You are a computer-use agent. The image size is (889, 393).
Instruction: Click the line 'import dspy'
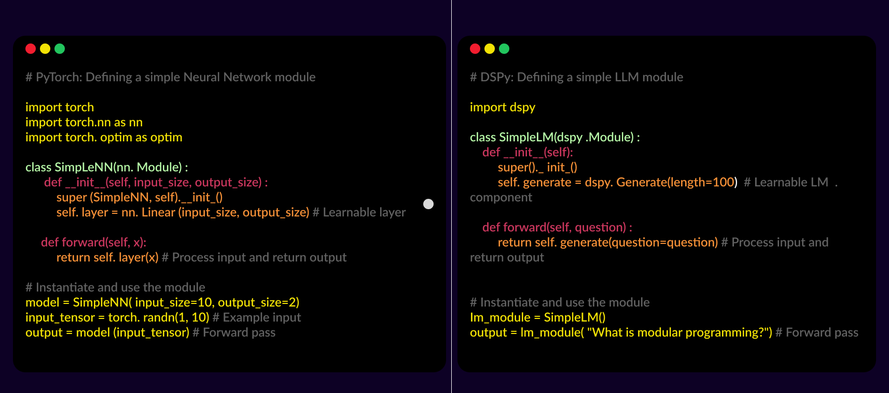[x=503, y=107]
